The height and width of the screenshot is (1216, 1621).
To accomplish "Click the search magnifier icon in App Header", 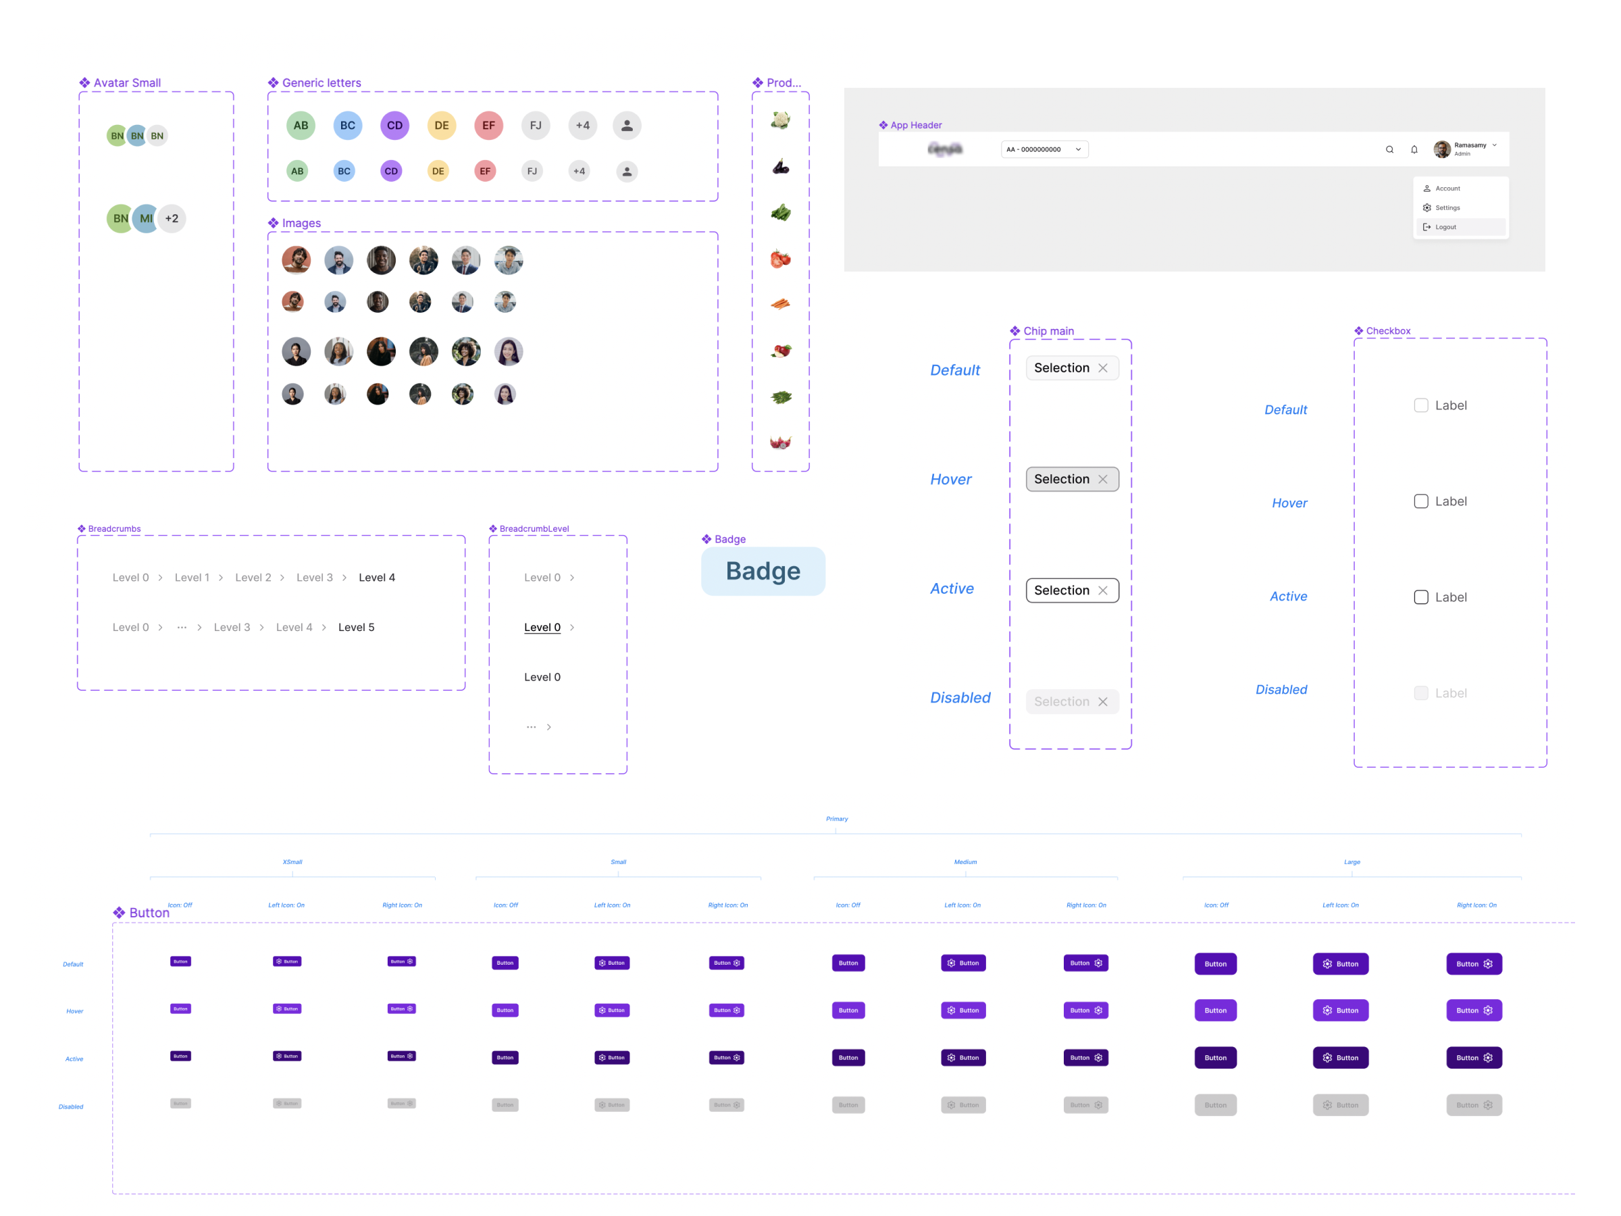I will 1389,149.
